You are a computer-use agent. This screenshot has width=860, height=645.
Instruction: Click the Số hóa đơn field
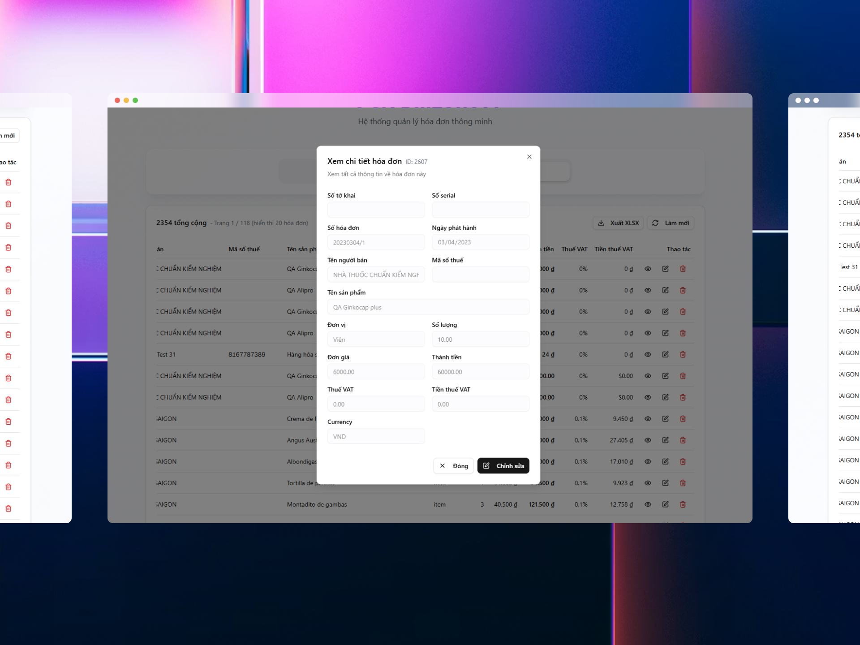click(376, 242)
